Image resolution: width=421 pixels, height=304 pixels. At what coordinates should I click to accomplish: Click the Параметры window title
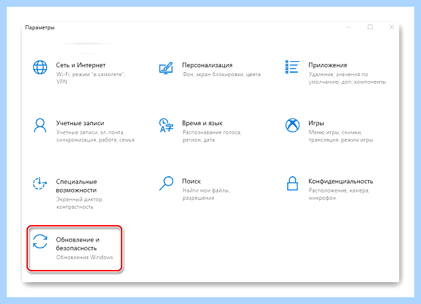pyautogui.click(x=40, y=27)
